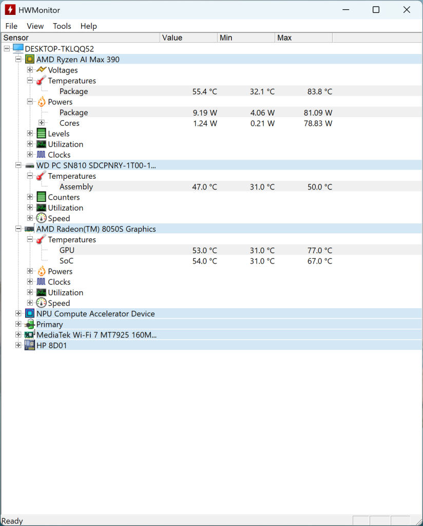Click the CPU Utilization graph icon

pyautogui.click(x=41, y=144)
